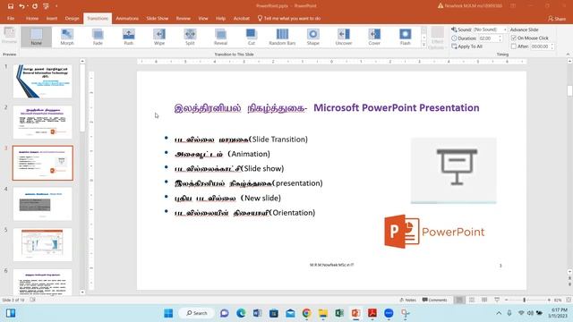Click the zoom in plus button
Image resolution: width=573 pixels, height=322 pixels.
(549, 300)
